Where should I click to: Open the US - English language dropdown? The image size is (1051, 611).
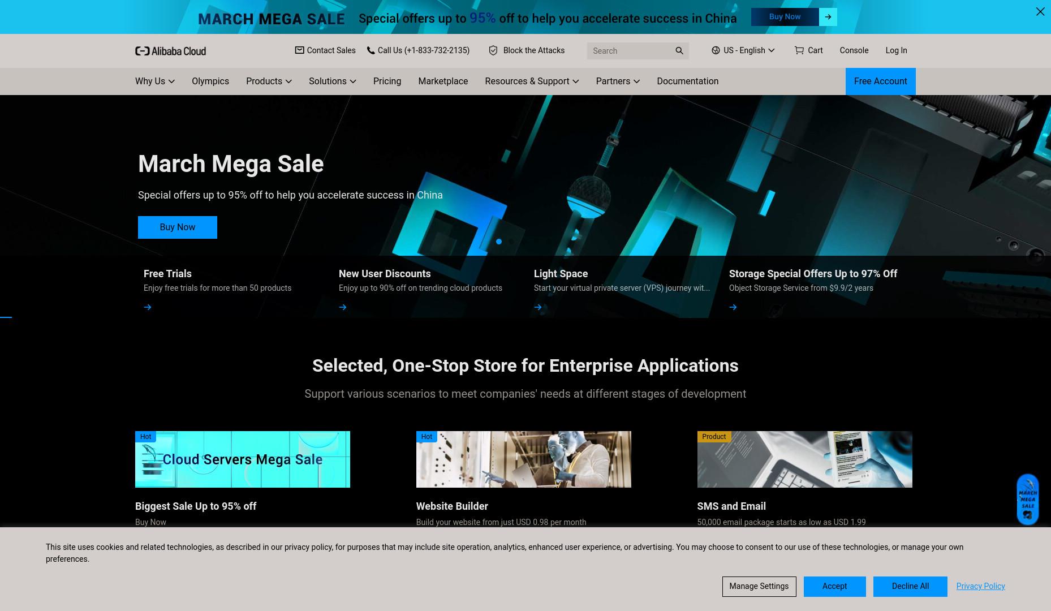click(743, 50)
